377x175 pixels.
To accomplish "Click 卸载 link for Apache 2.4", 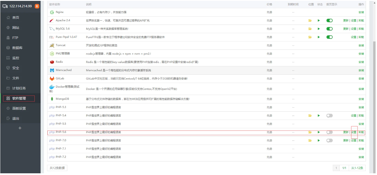I will 361,21.
